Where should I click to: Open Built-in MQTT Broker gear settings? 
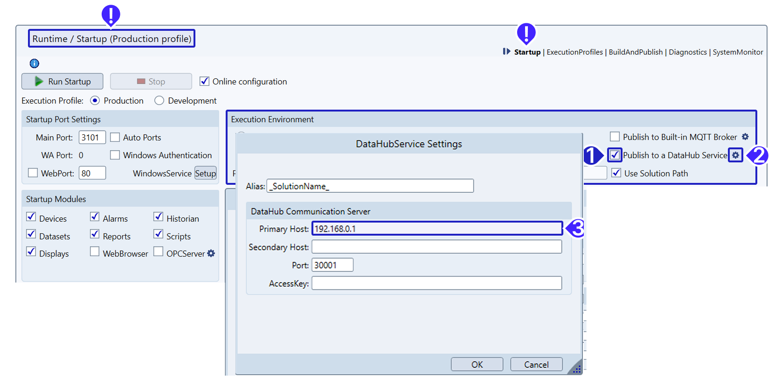coord(745,137)
